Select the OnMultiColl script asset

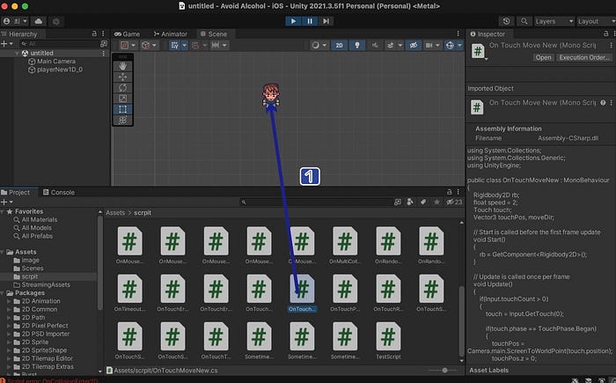coord(345,246)
